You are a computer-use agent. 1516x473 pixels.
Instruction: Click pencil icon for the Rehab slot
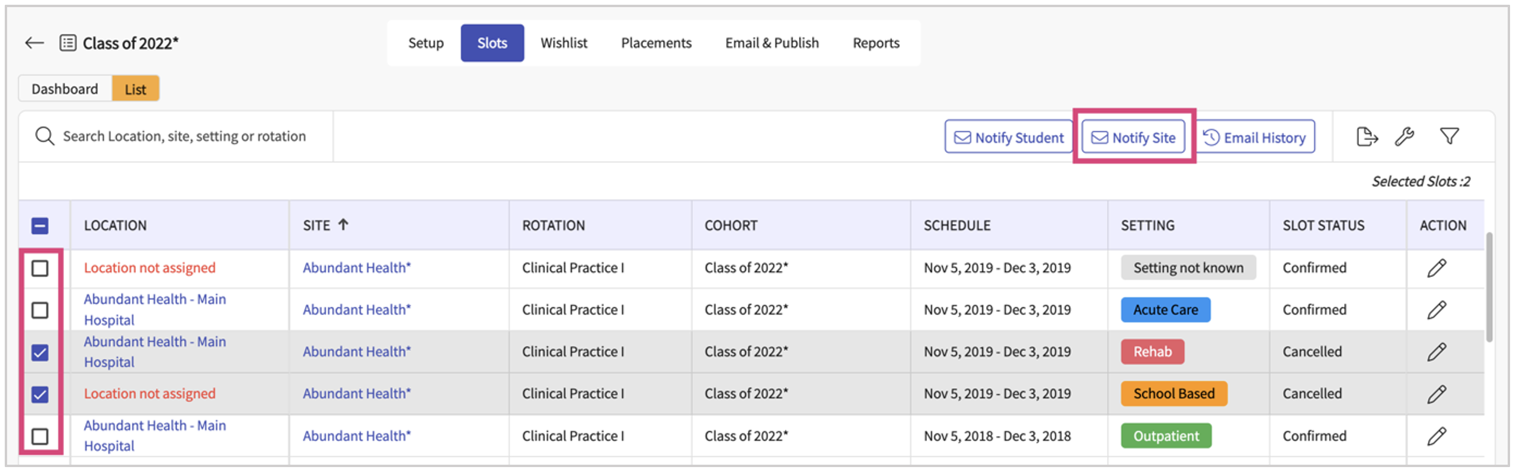pos(1437,352)
